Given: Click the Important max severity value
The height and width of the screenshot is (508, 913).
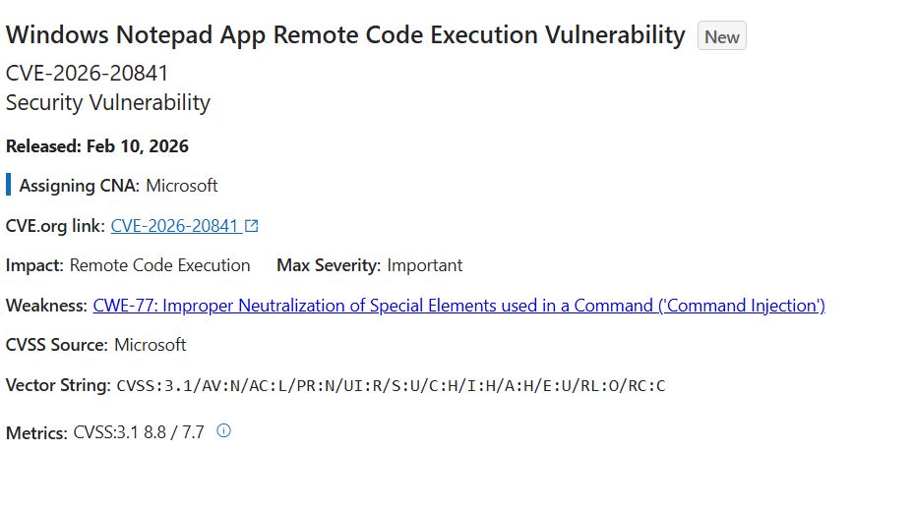Looking at the screenshot, I should pyautogui.click(x=425, y=265).
